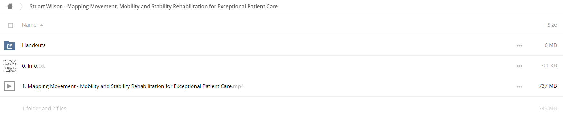
Task: Sort the files by the Size column
Action: click(552, 25)
